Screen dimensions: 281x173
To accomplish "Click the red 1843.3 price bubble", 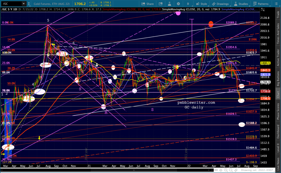I will click(265, 70).
